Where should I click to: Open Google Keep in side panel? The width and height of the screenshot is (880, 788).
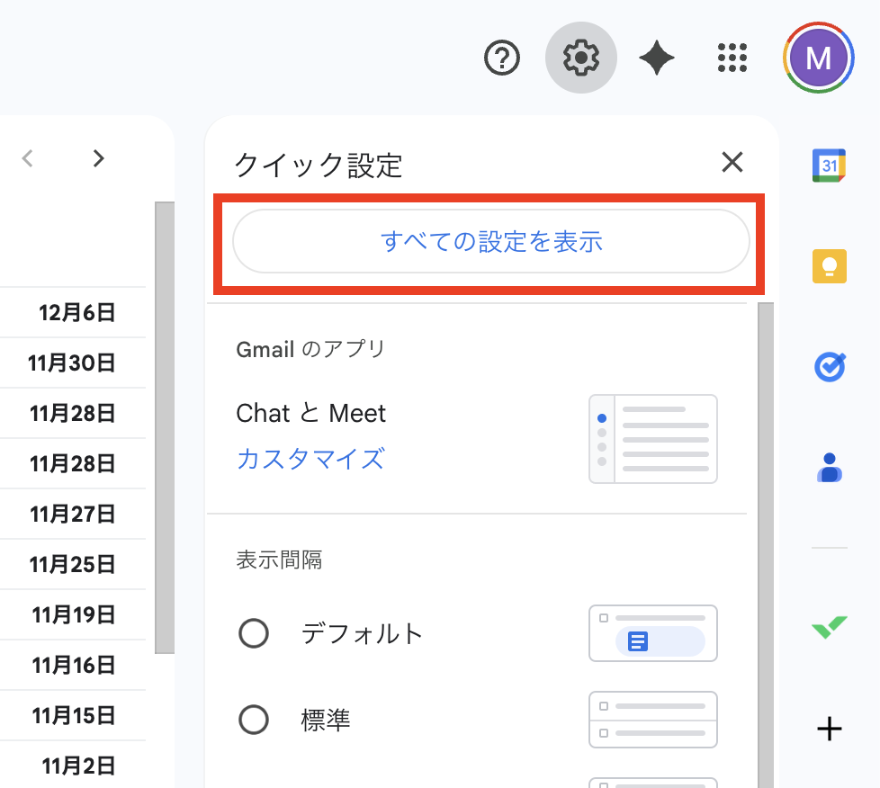point(829,266)
